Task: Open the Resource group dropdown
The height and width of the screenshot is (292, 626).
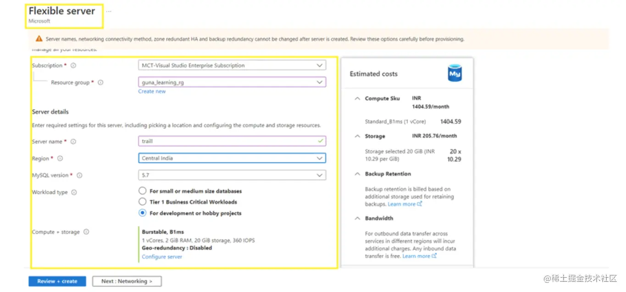Action: 232,83
